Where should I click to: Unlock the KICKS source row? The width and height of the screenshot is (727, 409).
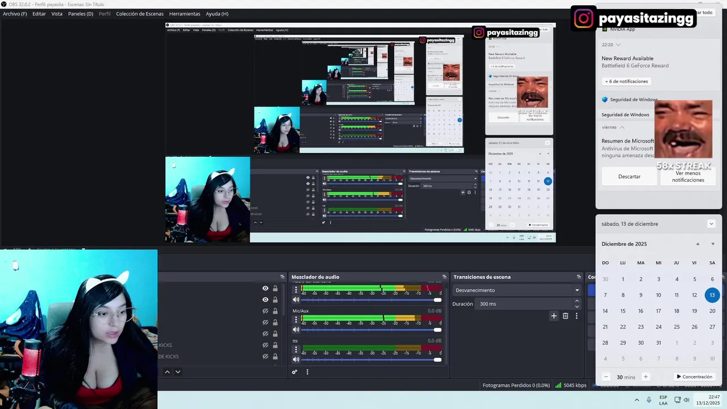275,345
